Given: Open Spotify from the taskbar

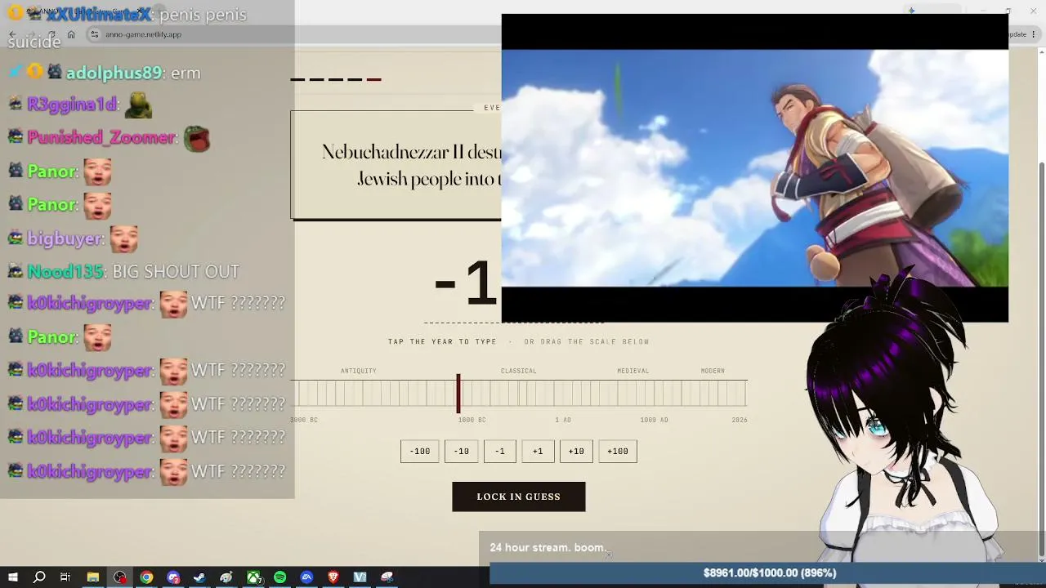Looking at the screenshot, I should [280, 577].
